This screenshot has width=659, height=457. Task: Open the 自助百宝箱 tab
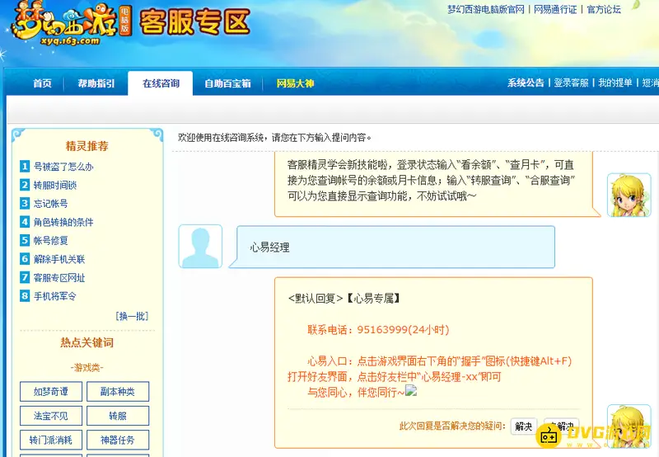(227, 83)
